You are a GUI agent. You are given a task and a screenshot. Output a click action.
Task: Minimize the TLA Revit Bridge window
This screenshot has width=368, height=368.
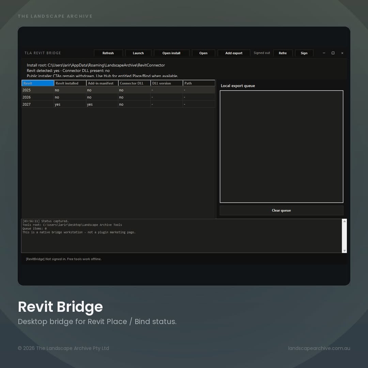pyautogui.click(x=324, y=53)
